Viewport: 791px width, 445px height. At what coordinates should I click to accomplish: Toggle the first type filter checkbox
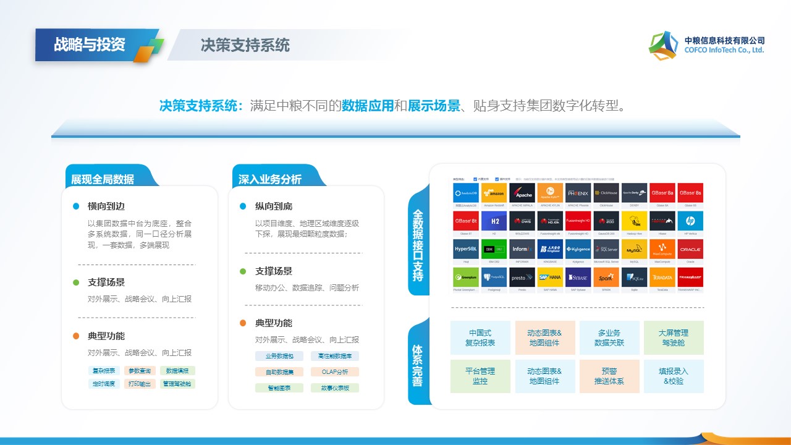tap(475, 179)
